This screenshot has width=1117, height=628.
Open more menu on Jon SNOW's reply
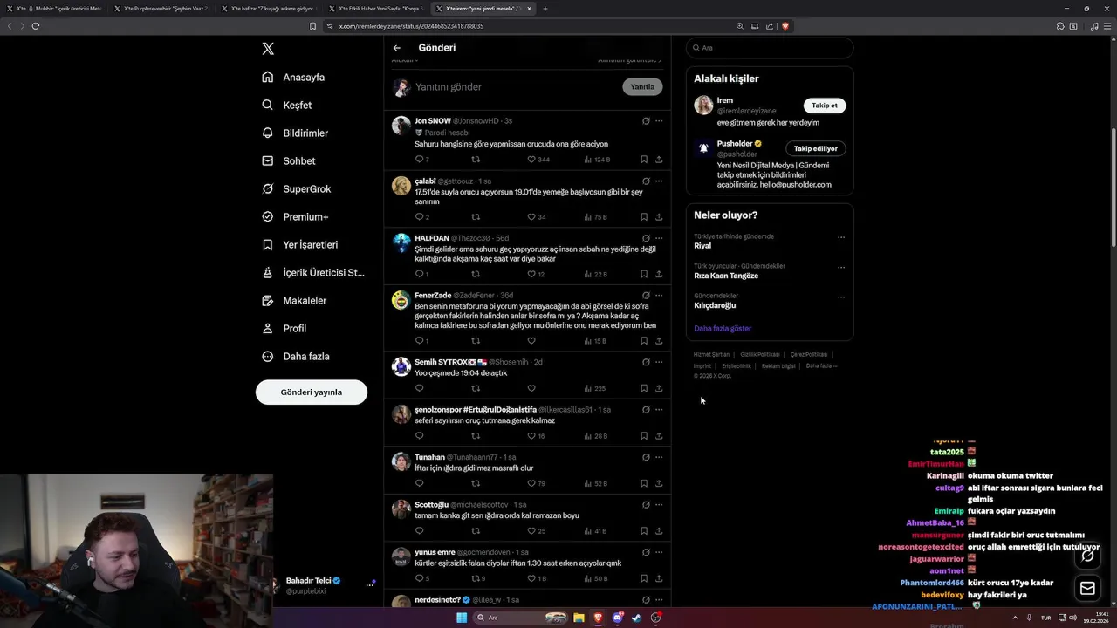[x=659, y=121]
